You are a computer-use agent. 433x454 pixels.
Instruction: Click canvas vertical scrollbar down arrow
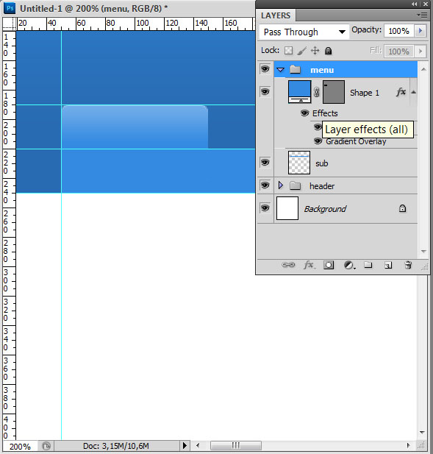(x=422, y=433)
